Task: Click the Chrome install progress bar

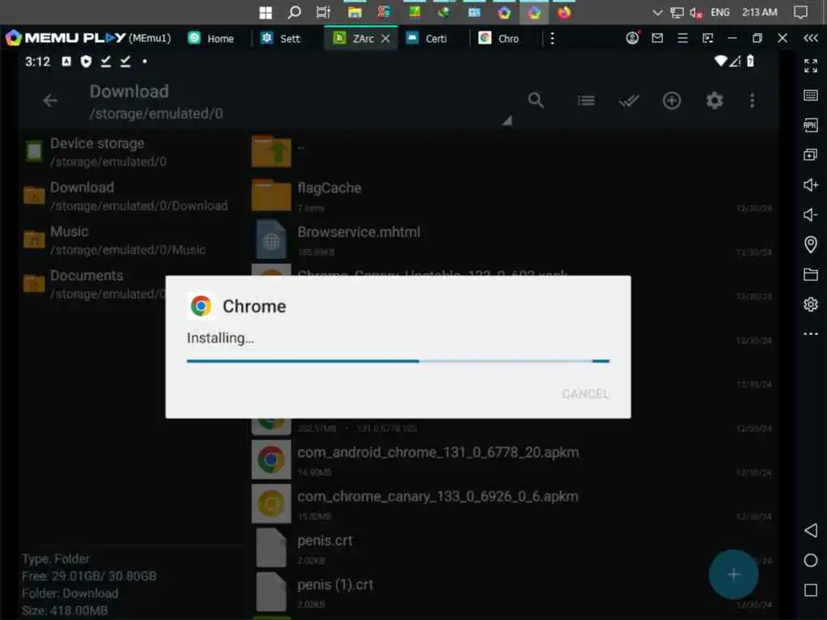Action: pyautogui.click(x=398, y=361)
